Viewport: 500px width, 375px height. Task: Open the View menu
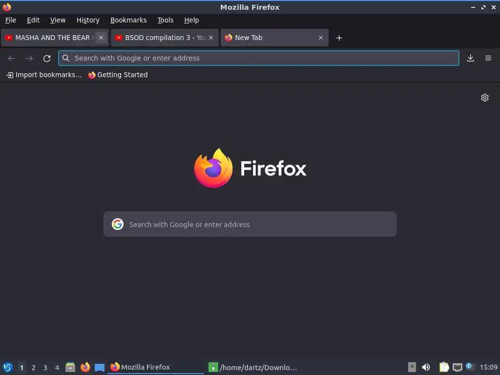pos(58,20)
